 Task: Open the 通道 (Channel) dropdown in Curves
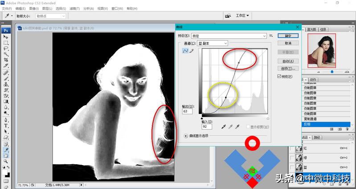coord(213,43)
